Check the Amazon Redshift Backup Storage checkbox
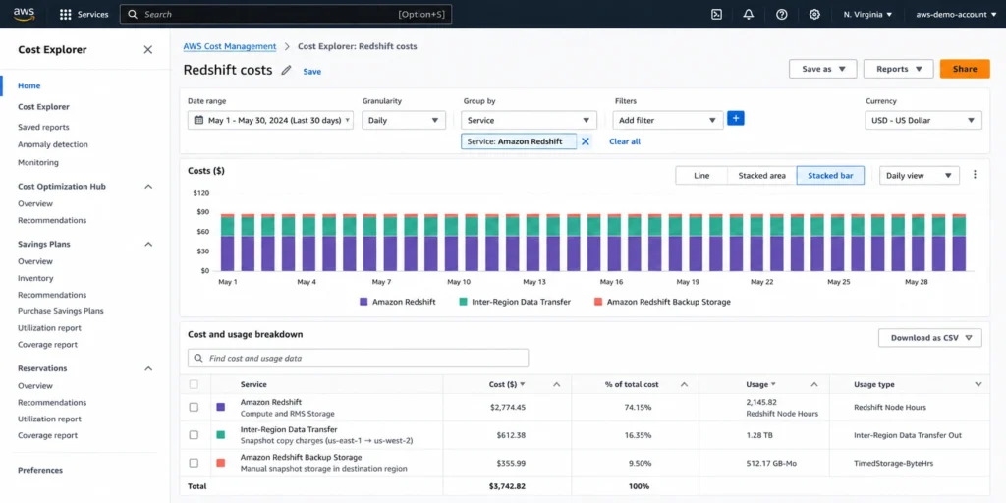The height and width of the screenshot is (503, 1006). pos(194,463)
